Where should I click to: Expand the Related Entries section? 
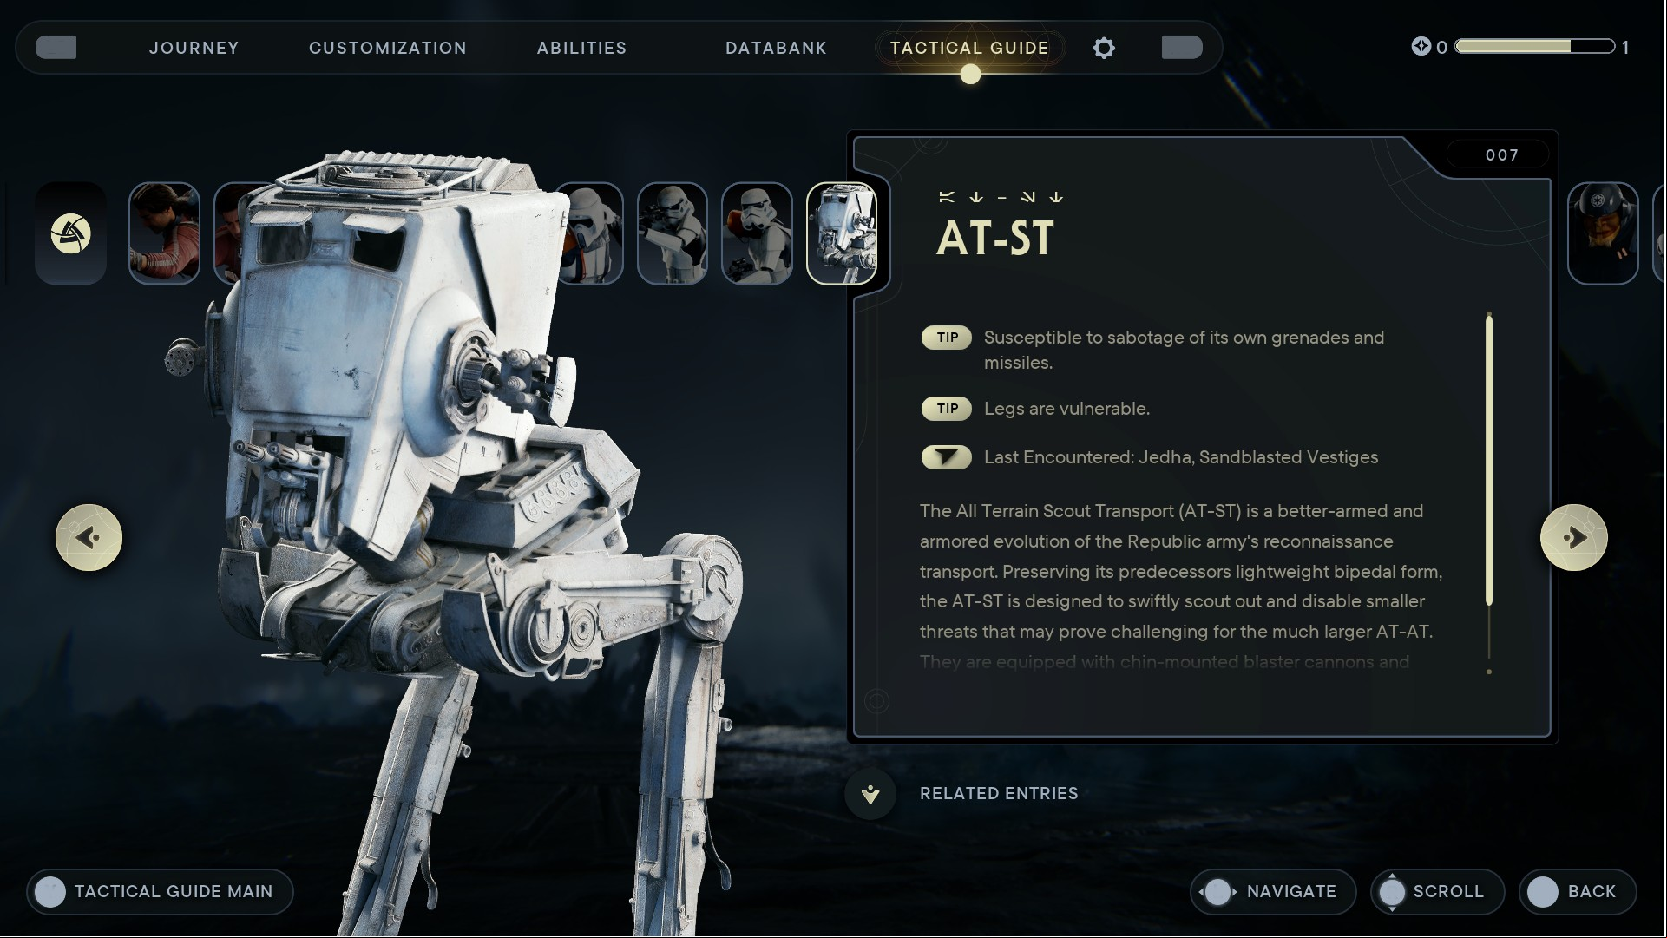point(999,794)
